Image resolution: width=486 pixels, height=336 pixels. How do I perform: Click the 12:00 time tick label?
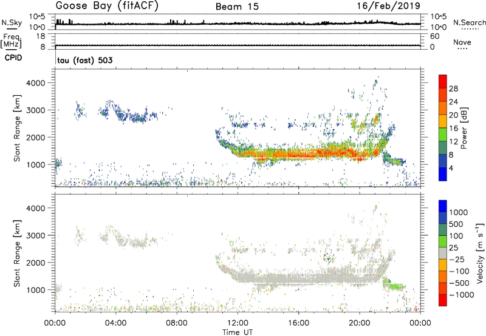(238, 323)
